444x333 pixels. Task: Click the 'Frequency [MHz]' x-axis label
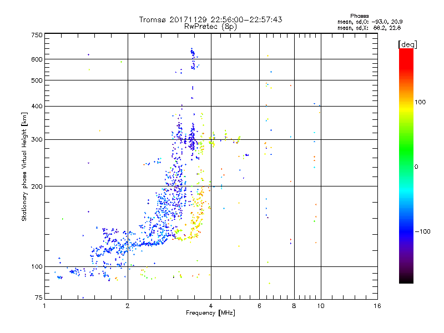tap(210, 313)
